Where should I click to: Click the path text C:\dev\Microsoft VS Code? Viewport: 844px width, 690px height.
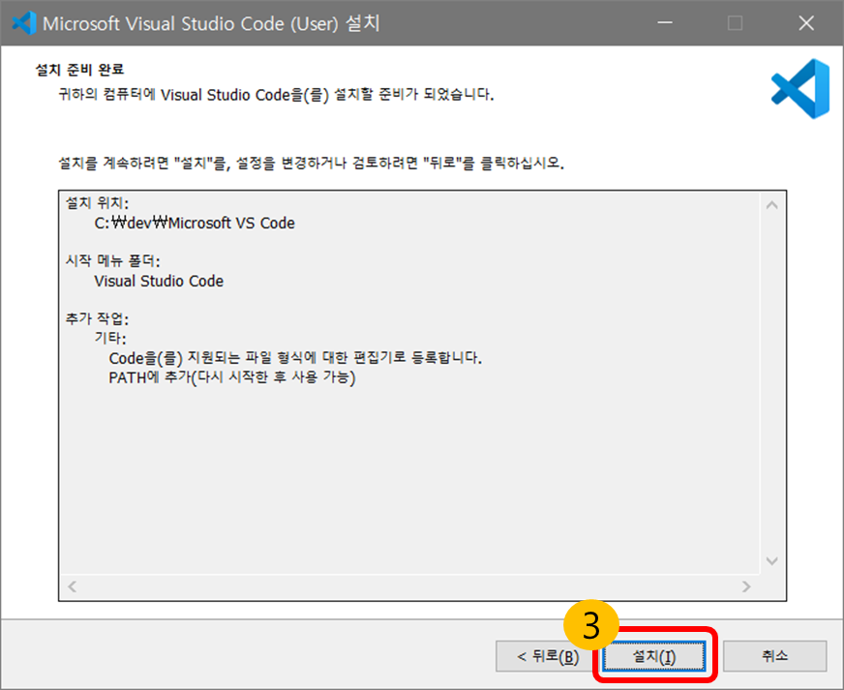click(x=195, y=223)
